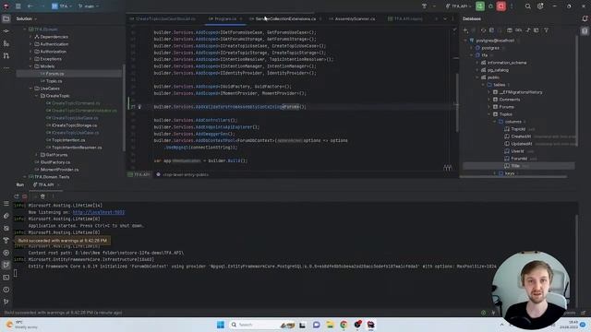Viewport: 591px width, 332px height.
Task: Click the red Stop button in top toolbar
Action: point(501,6)
